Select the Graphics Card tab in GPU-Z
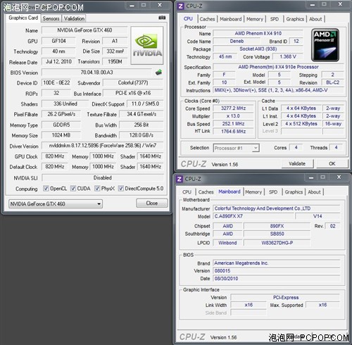Image resolution: width=352 pixels, height=345 pixels. pyautogui.click(x=23, y=18)
